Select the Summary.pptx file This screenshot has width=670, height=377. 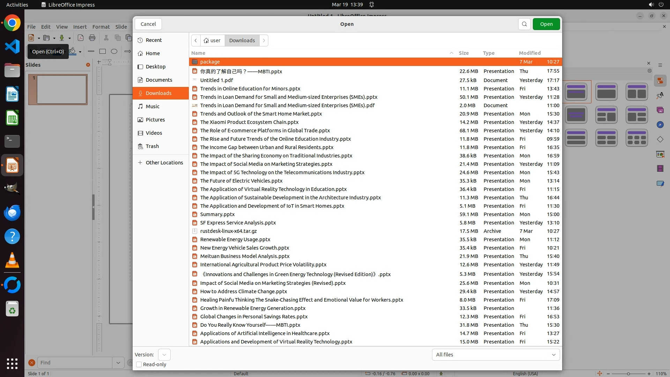(217, 214)
